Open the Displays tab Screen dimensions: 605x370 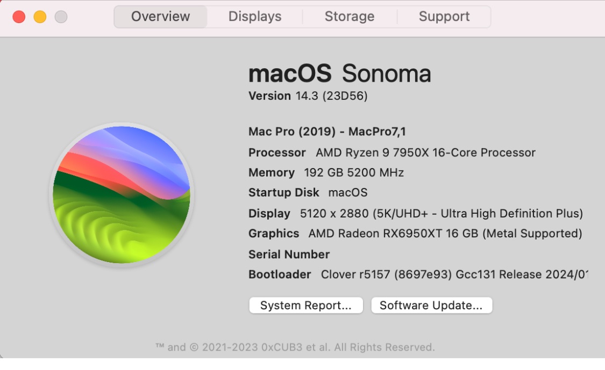tap(255, 17)
